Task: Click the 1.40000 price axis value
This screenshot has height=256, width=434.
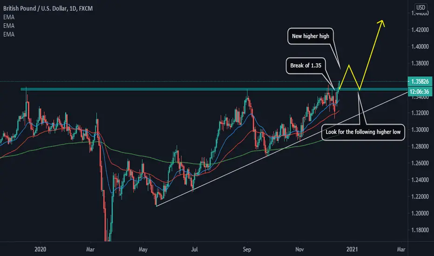Action: 420,47
